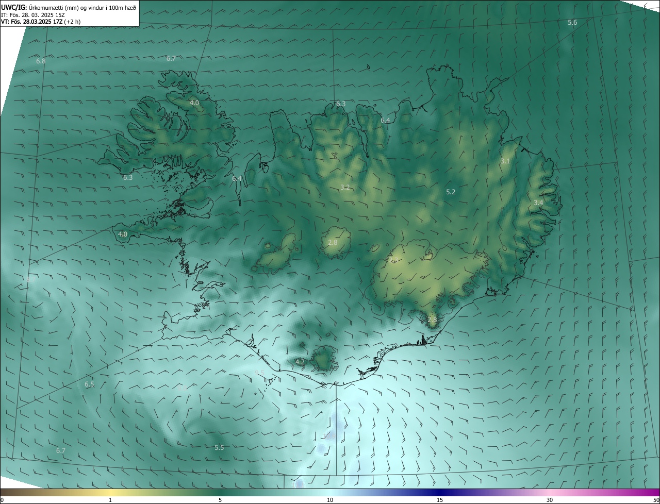Click the faint 9.5 value on the south coast
This screenshot has height=504, width=660.
click(x=259, y=373)
